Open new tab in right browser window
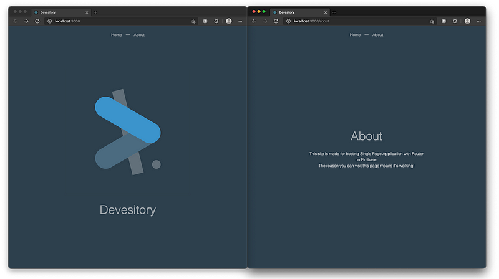This screenshot has height=279, width=499. tap(334, 12)
